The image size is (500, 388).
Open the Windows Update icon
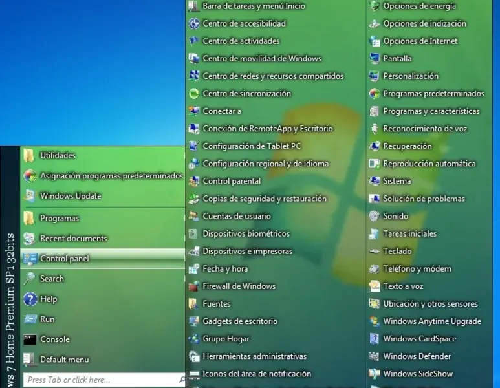pyautogui.click(x=29, y=196)
